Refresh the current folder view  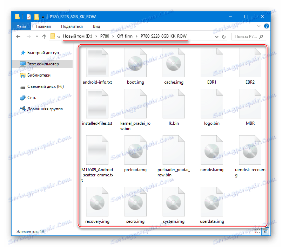(224, 37)
